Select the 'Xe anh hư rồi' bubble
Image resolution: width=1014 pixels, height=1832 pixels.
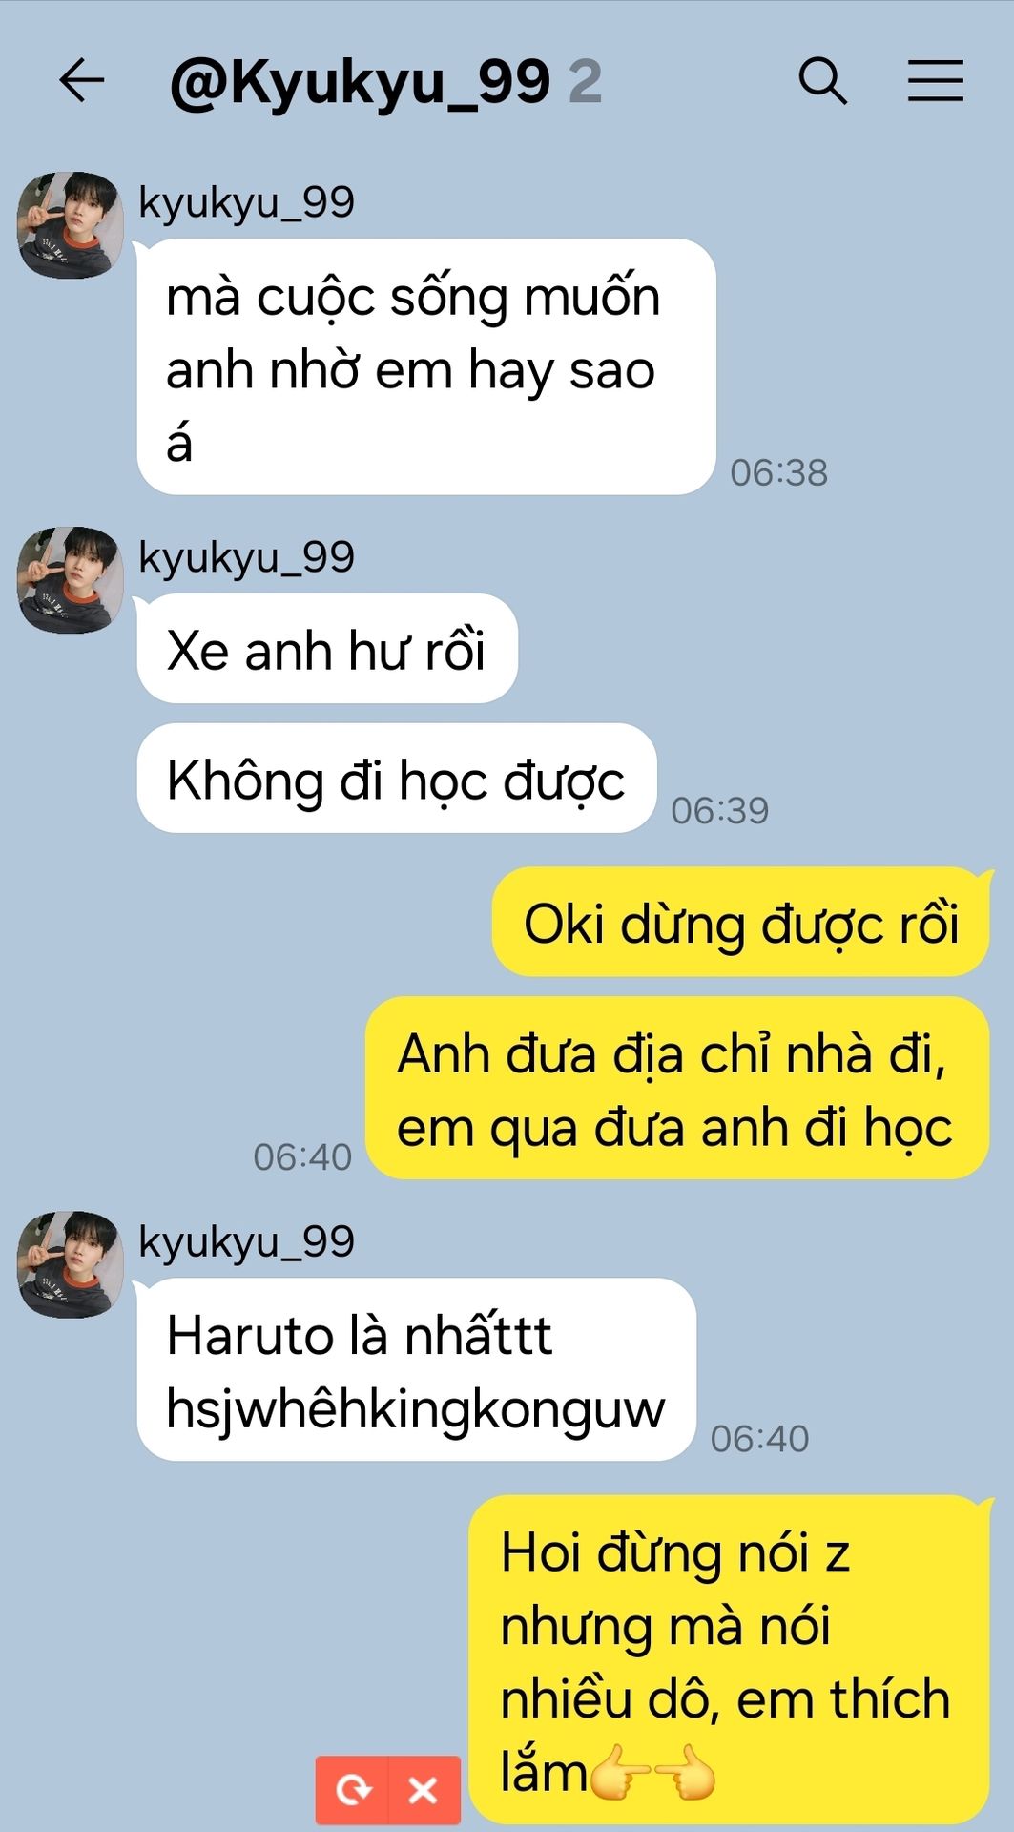[327, 649]
